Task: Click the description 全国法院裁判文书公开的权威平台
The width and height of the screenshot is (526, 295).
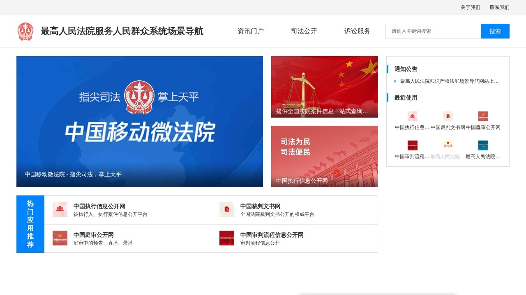Action: pyautogui.click(x=277, y=214)
